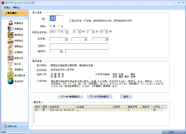Viewport: 186px width, 134px height.
Task: Click the 姓 surname input field
Action: coord(56,19)
